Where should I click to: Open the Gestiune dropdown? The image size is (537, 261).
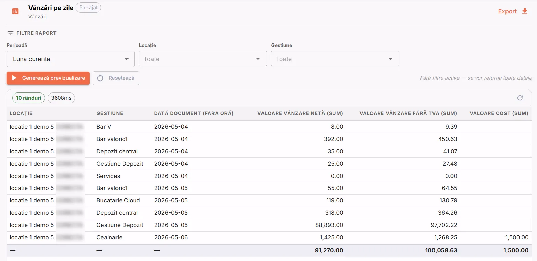coord(335,59)
